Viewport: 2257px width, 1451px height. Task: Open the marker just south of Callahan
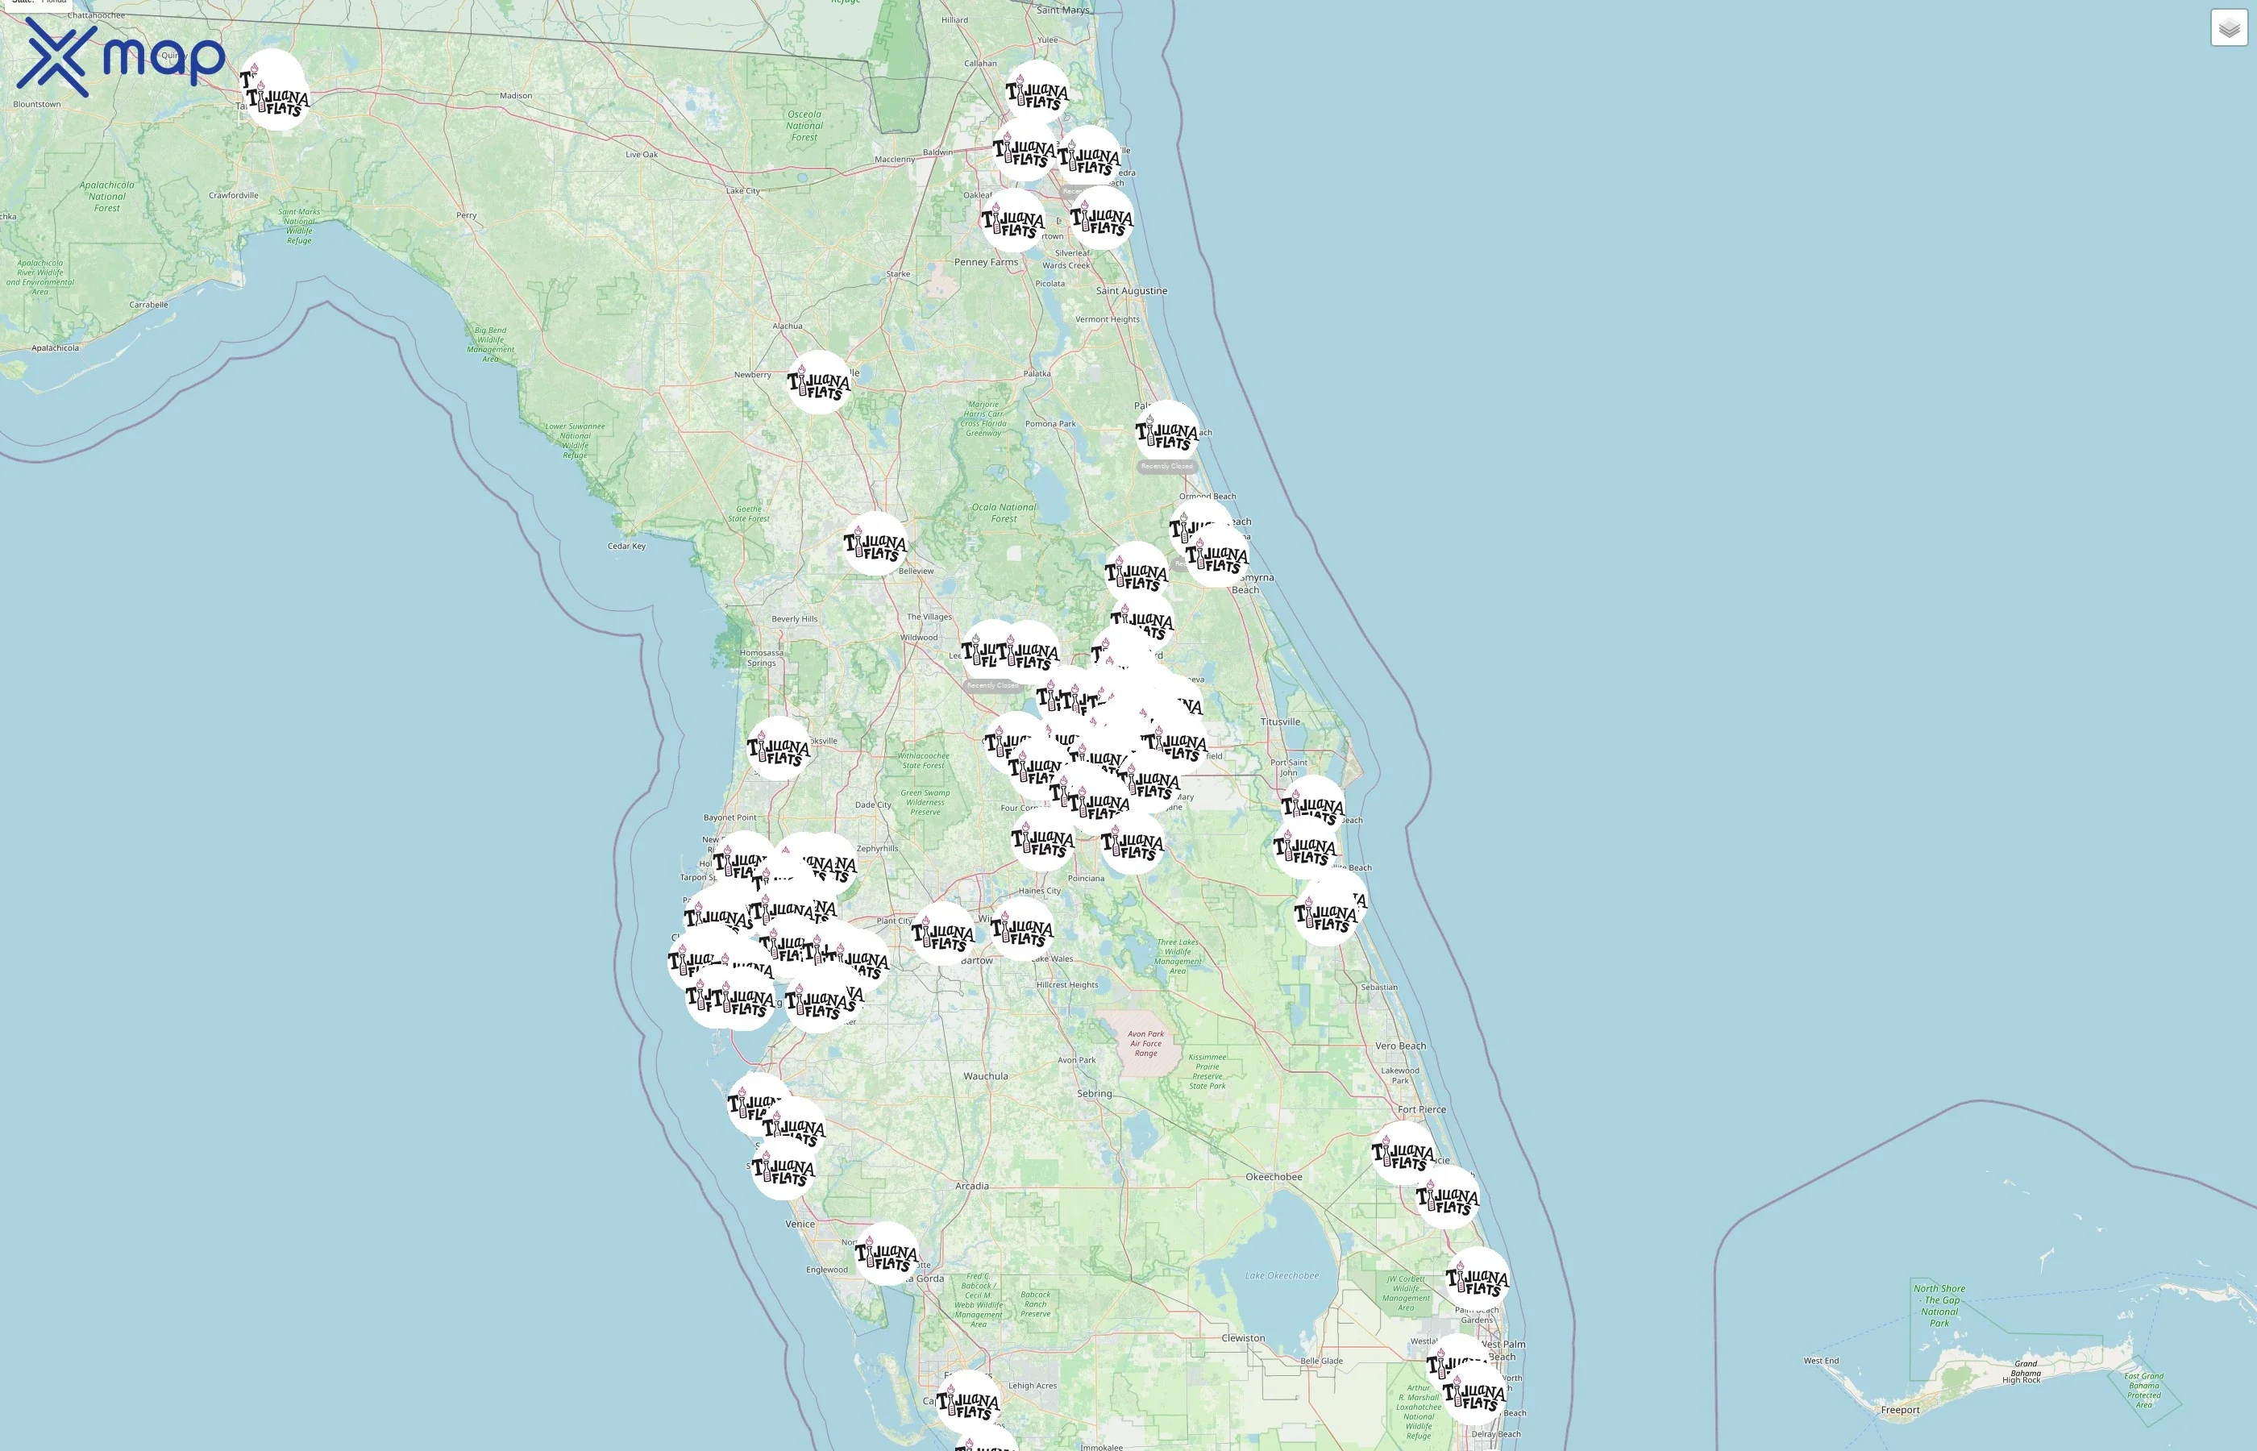click(1037, 93)
